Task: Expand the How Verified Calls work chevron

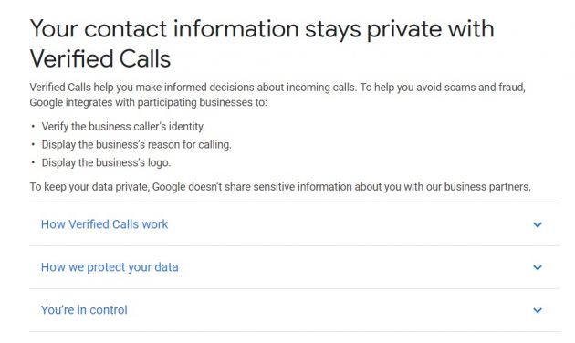Action: click(x=538, y=224)
